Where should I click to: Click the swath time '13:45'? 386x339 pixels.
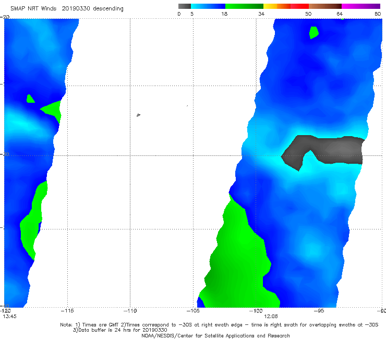[9, 317]
